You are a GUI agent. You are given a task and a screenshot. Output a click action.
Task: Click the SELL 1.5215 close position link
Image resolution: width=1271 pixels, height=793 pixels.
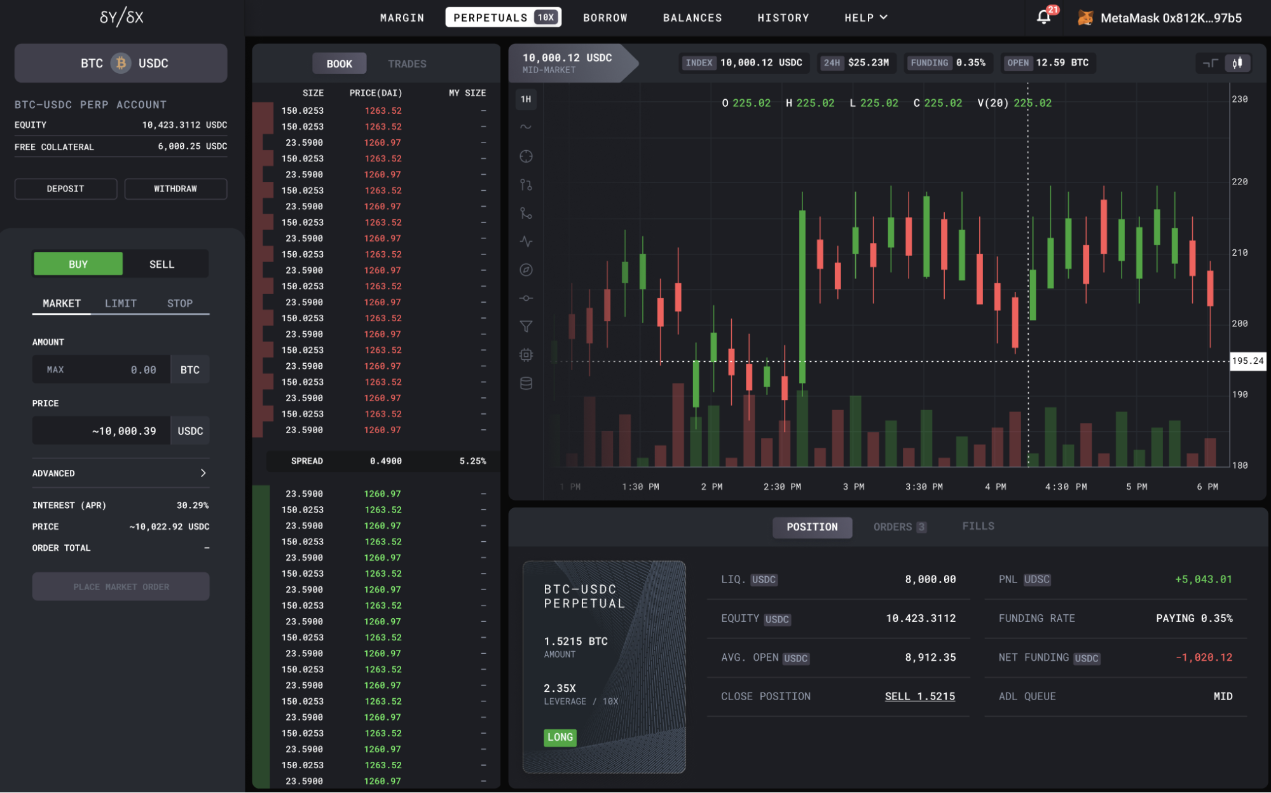[919, 696]
